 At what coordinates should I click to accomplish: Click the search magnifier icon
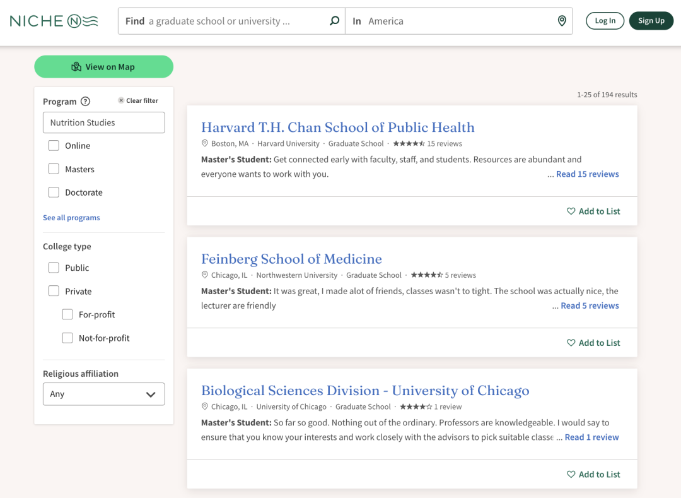pos(334,20)
